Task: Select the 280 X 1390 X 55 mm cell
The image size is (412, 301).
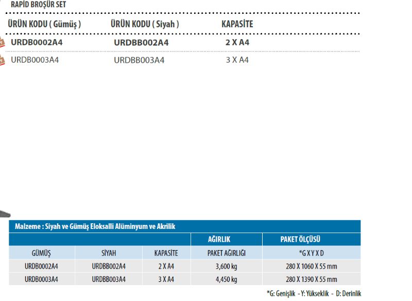Action: pyautogui.click(x=311, y=279)
